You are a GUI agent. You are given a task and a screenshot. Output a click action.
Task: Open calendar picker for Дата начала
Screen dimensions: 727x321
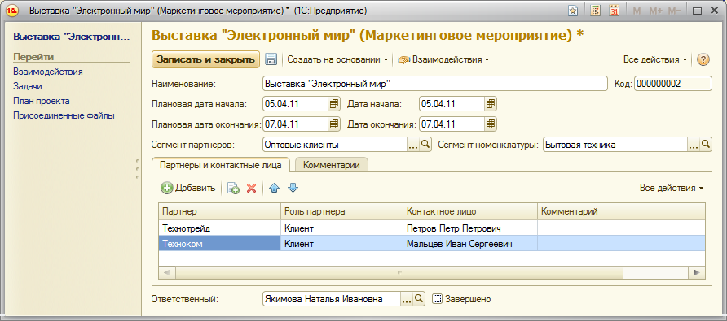[491, 104]
